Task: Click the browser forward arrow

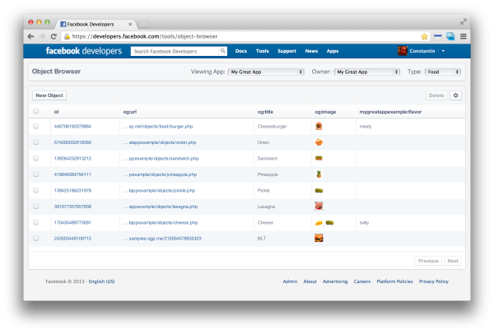Action: coord(42,36)
